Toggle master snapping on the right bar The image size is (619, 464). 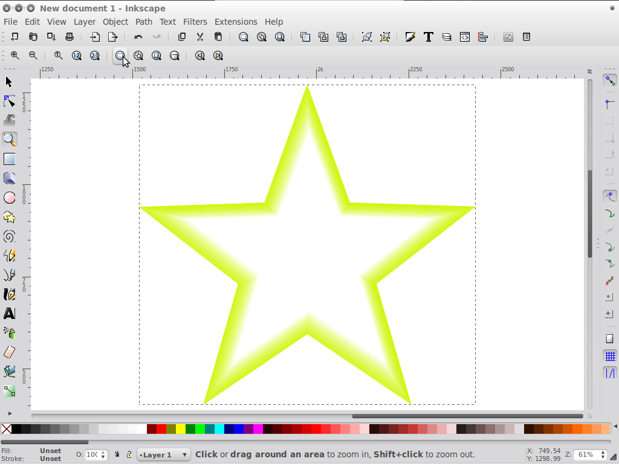[x=610, y=80]
